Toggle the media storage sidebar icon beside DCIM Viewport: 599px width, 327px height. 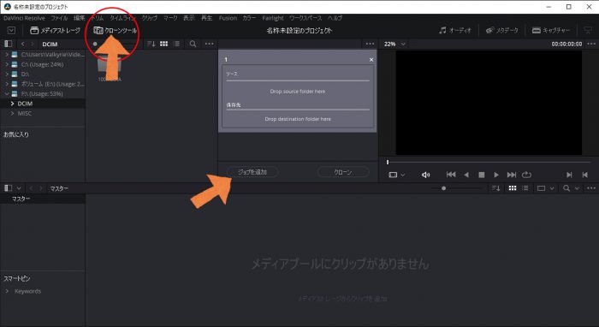pos(8,44)
